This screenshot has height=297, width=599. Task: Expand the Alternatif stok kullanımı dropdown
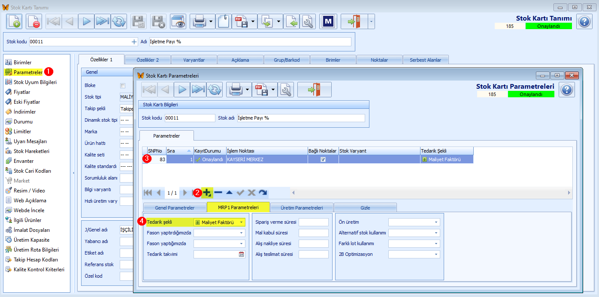436,233
